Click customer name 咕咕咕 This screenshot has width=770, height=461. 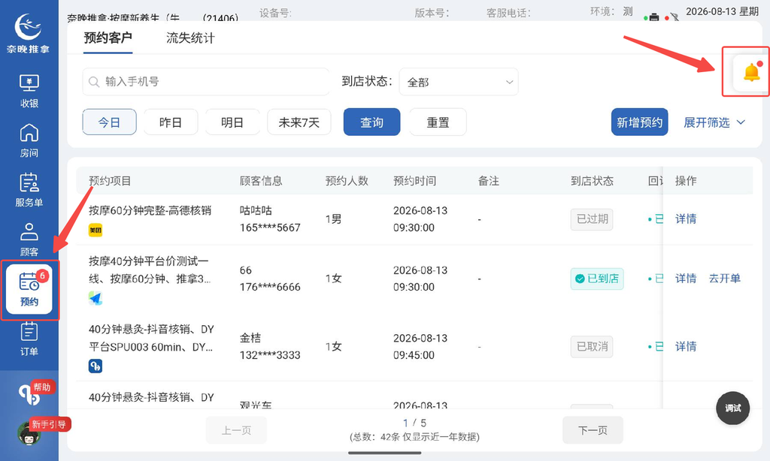pos(256,210)
